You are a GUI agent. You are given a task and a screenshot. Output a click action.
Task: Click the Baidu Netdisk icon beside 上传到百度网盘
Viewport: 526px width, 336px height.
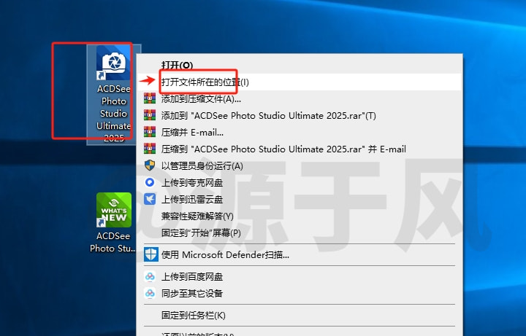[x=150, y=277]
